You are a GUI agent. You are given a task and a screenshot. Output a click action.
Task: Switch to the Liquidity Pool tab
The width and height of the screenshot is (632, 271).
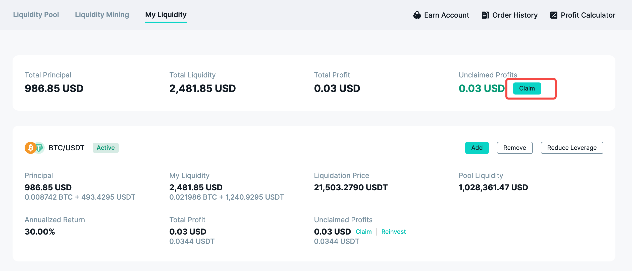tap(36, 15)
